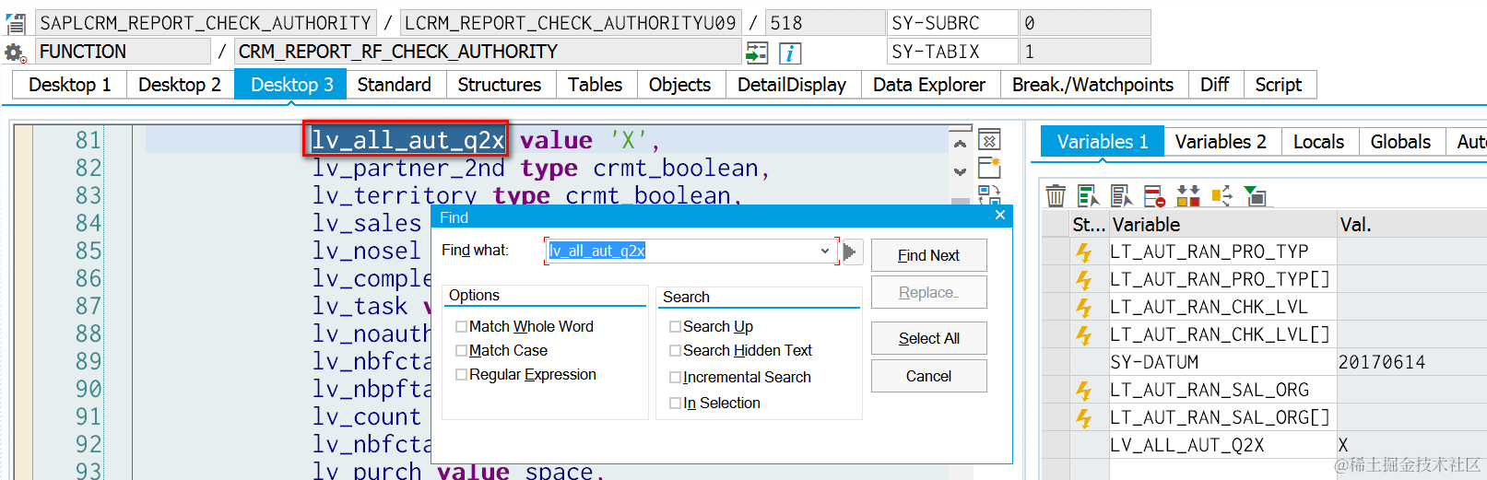This screenshot has height=480, width=1487.
Task: Click the close-tool icon beside the source editor
Action: tap(989, 140)
